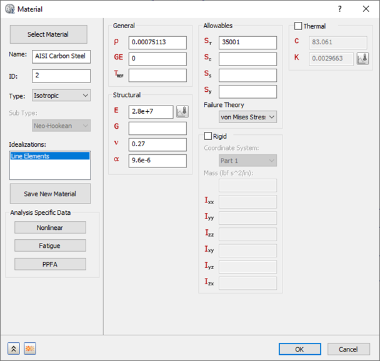Close the Material dialog window
The width and height of the screenshot is (380, 361).
click(366, 9)
